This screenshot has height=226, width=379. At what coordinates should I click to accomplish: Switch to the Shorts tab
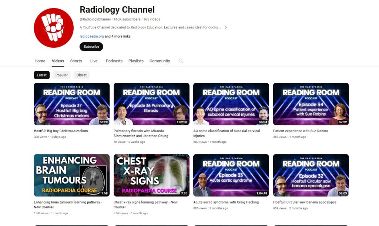click(x=76, y=61)
